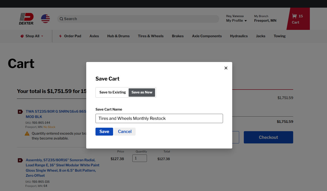The width and height of the screenshot is (327, 191).
Task: Open the Hydraulics category
Action: [x=239, y=36]
